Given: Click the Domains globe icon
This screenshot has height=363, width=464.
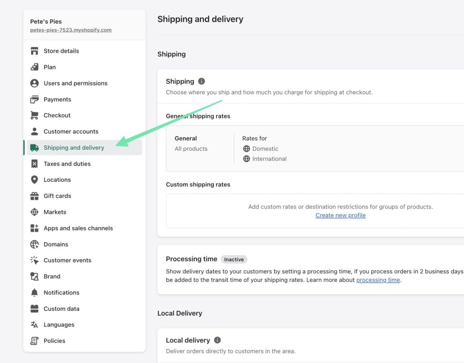Looking at the screenshot, I should (34, 244).
